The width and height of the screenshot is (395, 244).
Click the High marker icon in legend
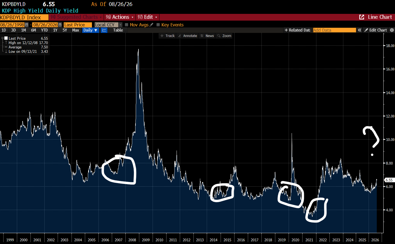click(x=6, y=43)
